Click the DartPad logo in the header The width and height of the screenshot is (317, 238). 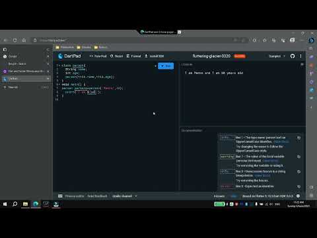pos(69,56)
